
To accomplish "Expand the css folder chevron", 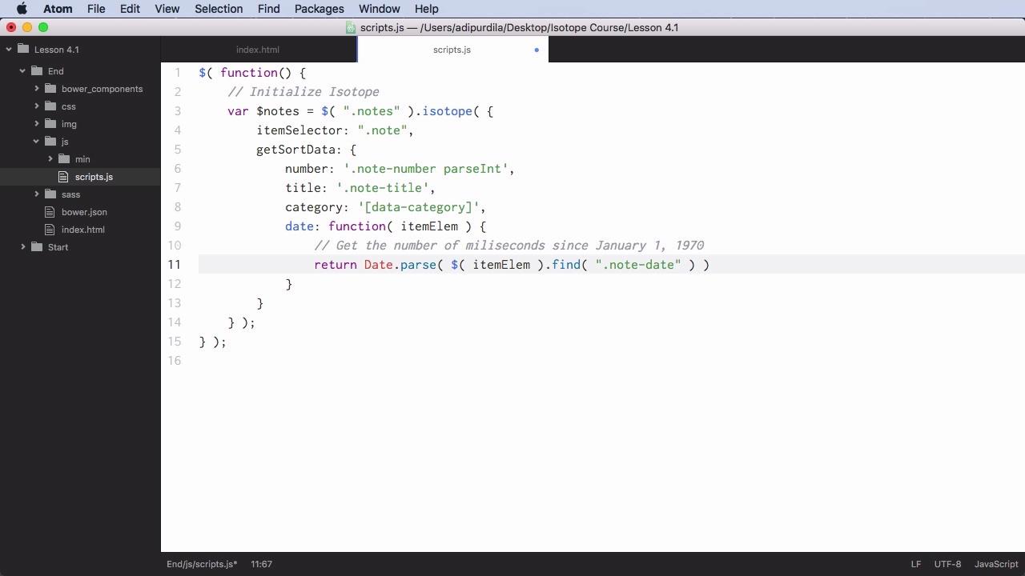I will pyautogui.click(x=37, y=106).
